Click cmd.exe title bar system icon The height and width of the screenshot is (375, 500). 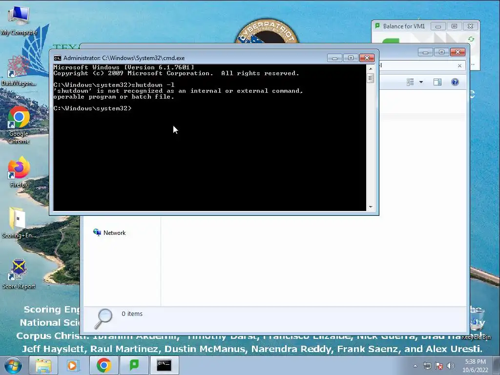click(58, 58)
